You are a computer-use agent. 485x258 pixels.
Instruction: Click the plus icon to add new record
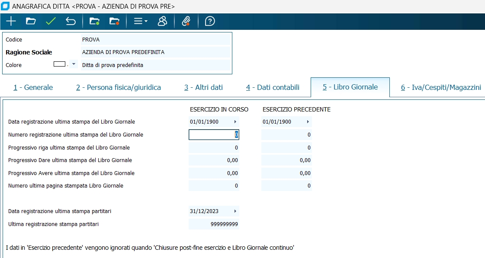[11, 21]
